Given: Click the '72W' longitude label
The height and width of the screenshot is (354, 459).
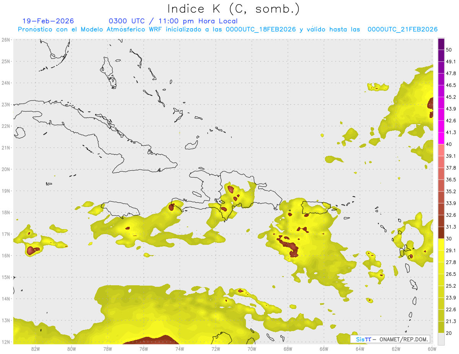Looking at the screenshot, I should (x=216, y=349).
